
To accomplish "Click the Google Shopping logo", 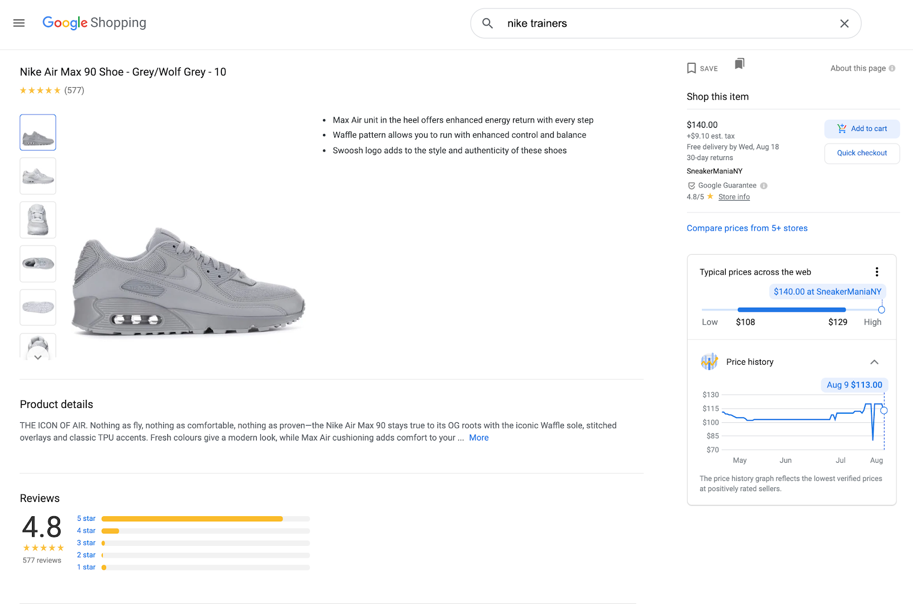I will 94,23.
